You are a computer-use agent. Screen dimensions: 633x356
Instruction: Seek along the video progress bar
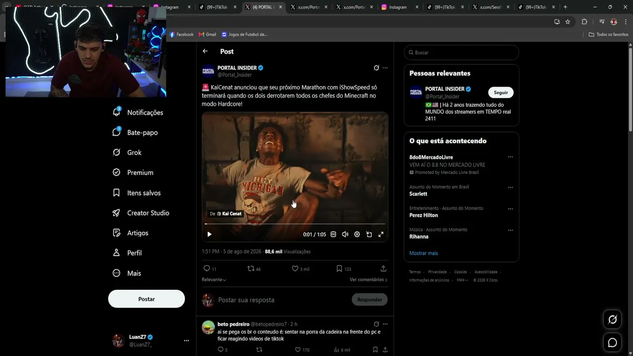coord(295,224)
